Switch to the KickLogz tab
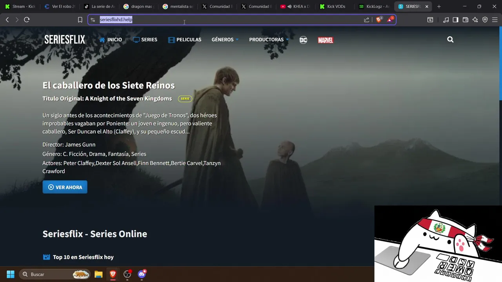The height and width of the screenshot is (282, 502). click(x=373, y=6)
